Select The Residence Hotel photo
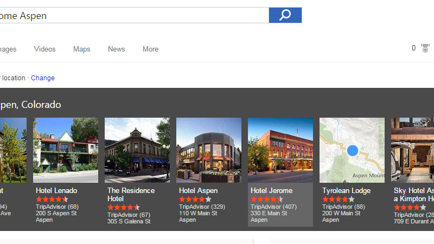Screen dimensions: 434x244 click(137, 150)
